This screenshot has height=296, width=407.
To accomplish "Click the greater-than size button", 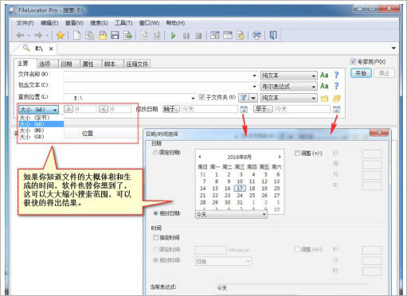I will (68, 109).
